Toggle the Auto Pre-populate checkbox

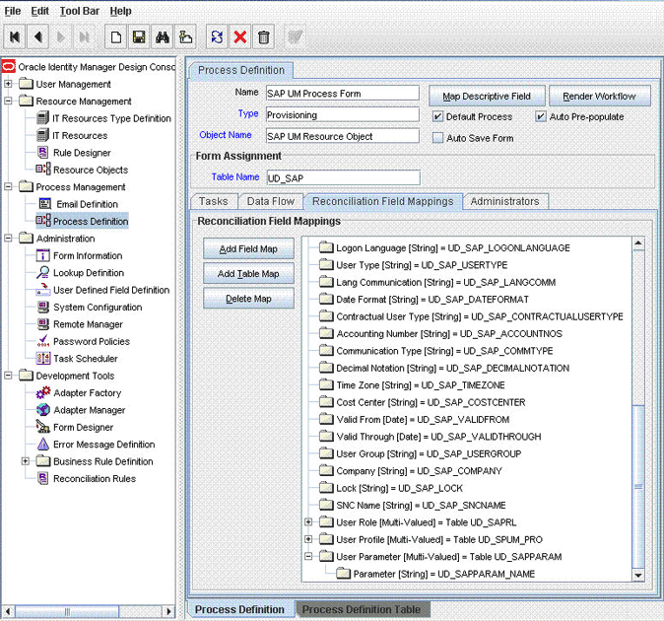[540, 116]
